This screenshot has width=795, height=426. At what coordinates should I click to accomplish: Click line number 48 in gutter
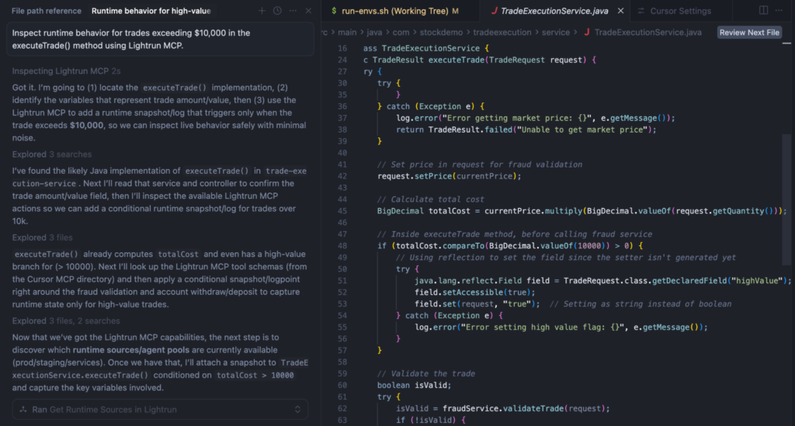[x=342, y=246]
